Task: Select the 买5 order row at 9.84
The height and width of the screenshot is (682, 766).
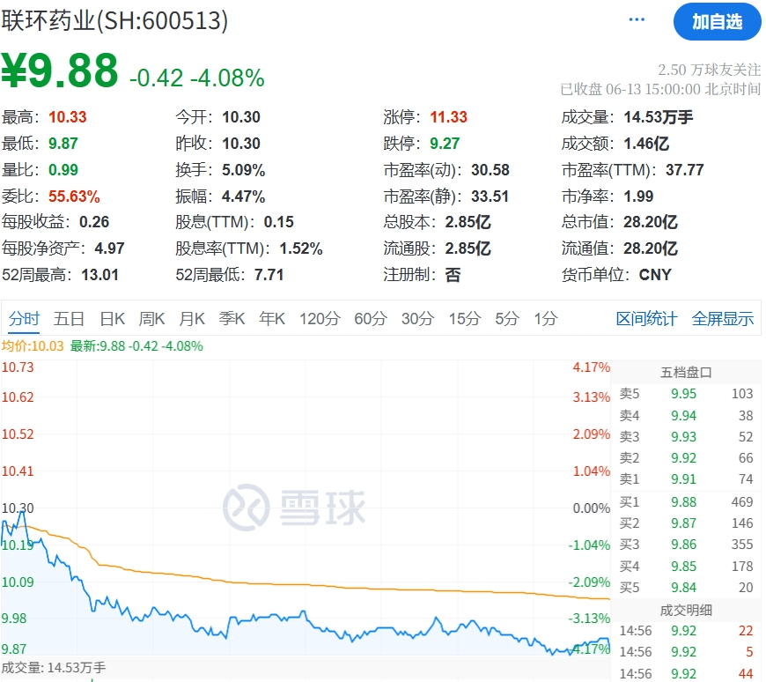Action: tap(686, 587)
